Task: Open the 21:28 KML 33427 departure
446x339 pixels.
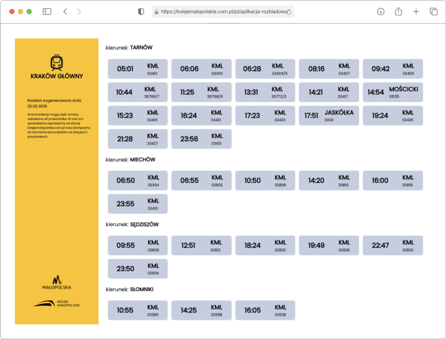Action: pyautogui.click(x=138, y=139)
